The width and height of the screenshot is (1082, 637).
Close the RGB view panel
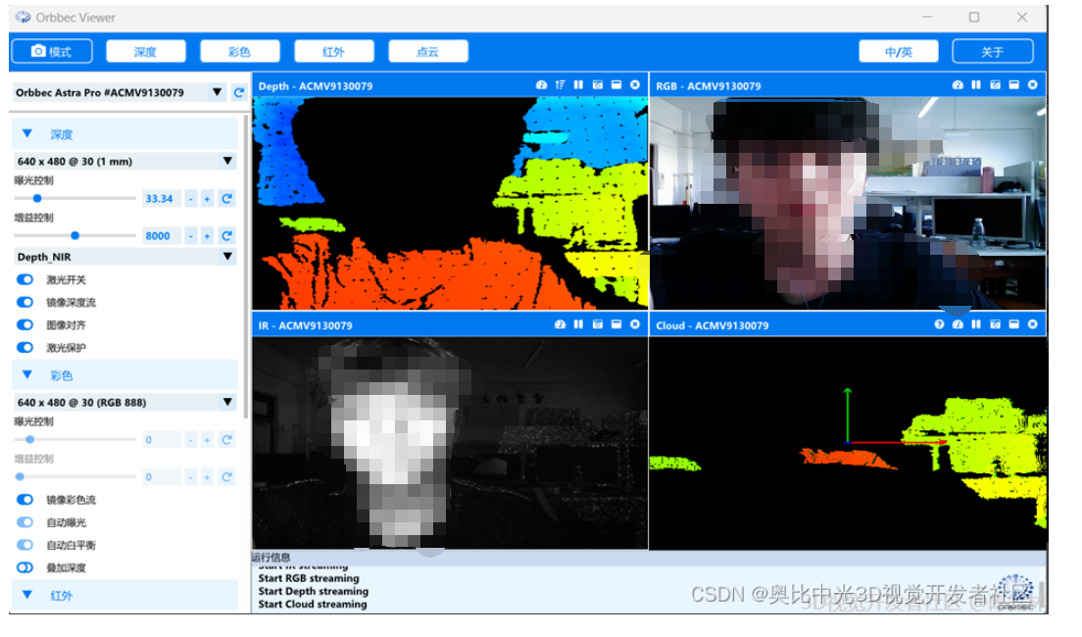1032,85
